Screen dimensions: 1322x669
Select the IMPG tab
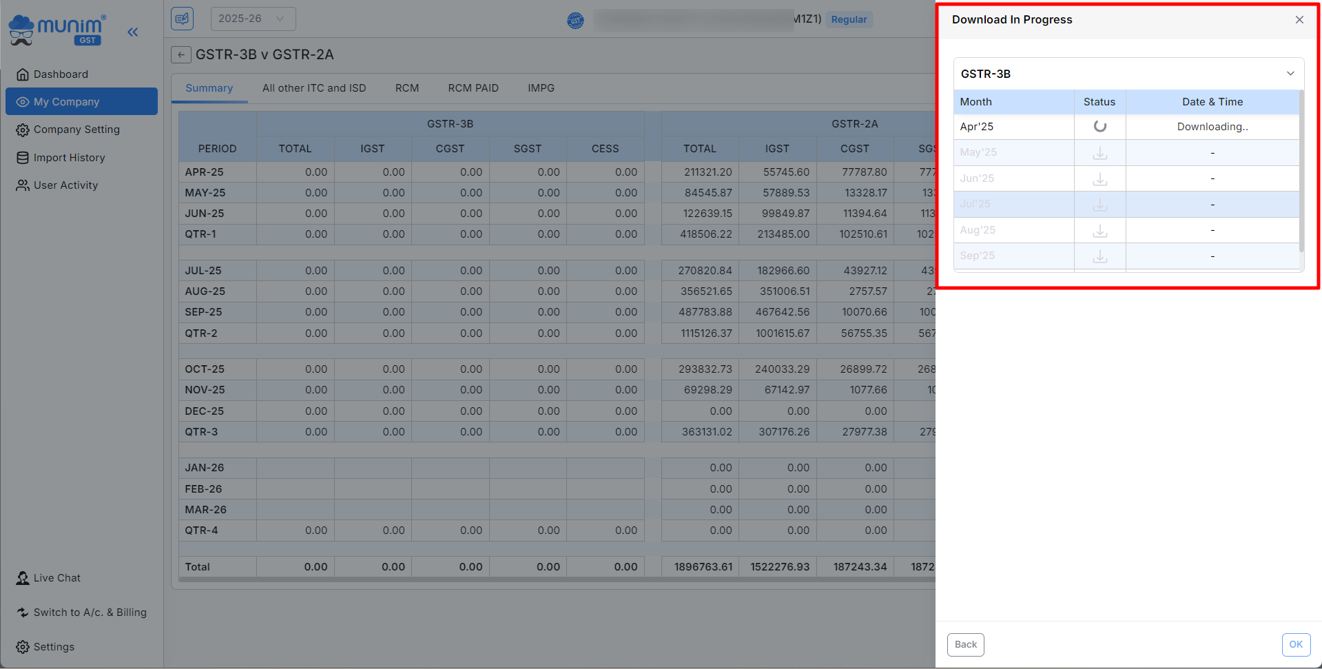(x=541, y=88)
